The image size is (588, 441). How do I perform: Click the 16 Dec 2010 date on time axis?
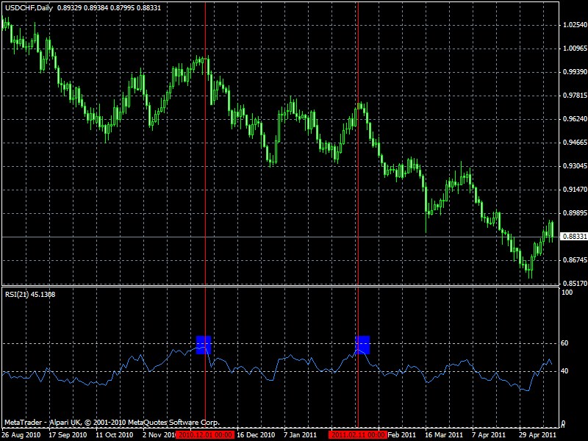[x=255, y=434]
